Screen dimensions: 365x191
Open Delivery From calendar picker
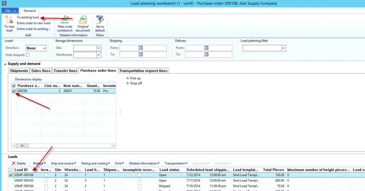(206, 48)
